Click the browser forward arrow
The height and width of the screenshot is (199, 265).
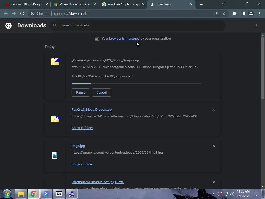[x=14, y=13]
